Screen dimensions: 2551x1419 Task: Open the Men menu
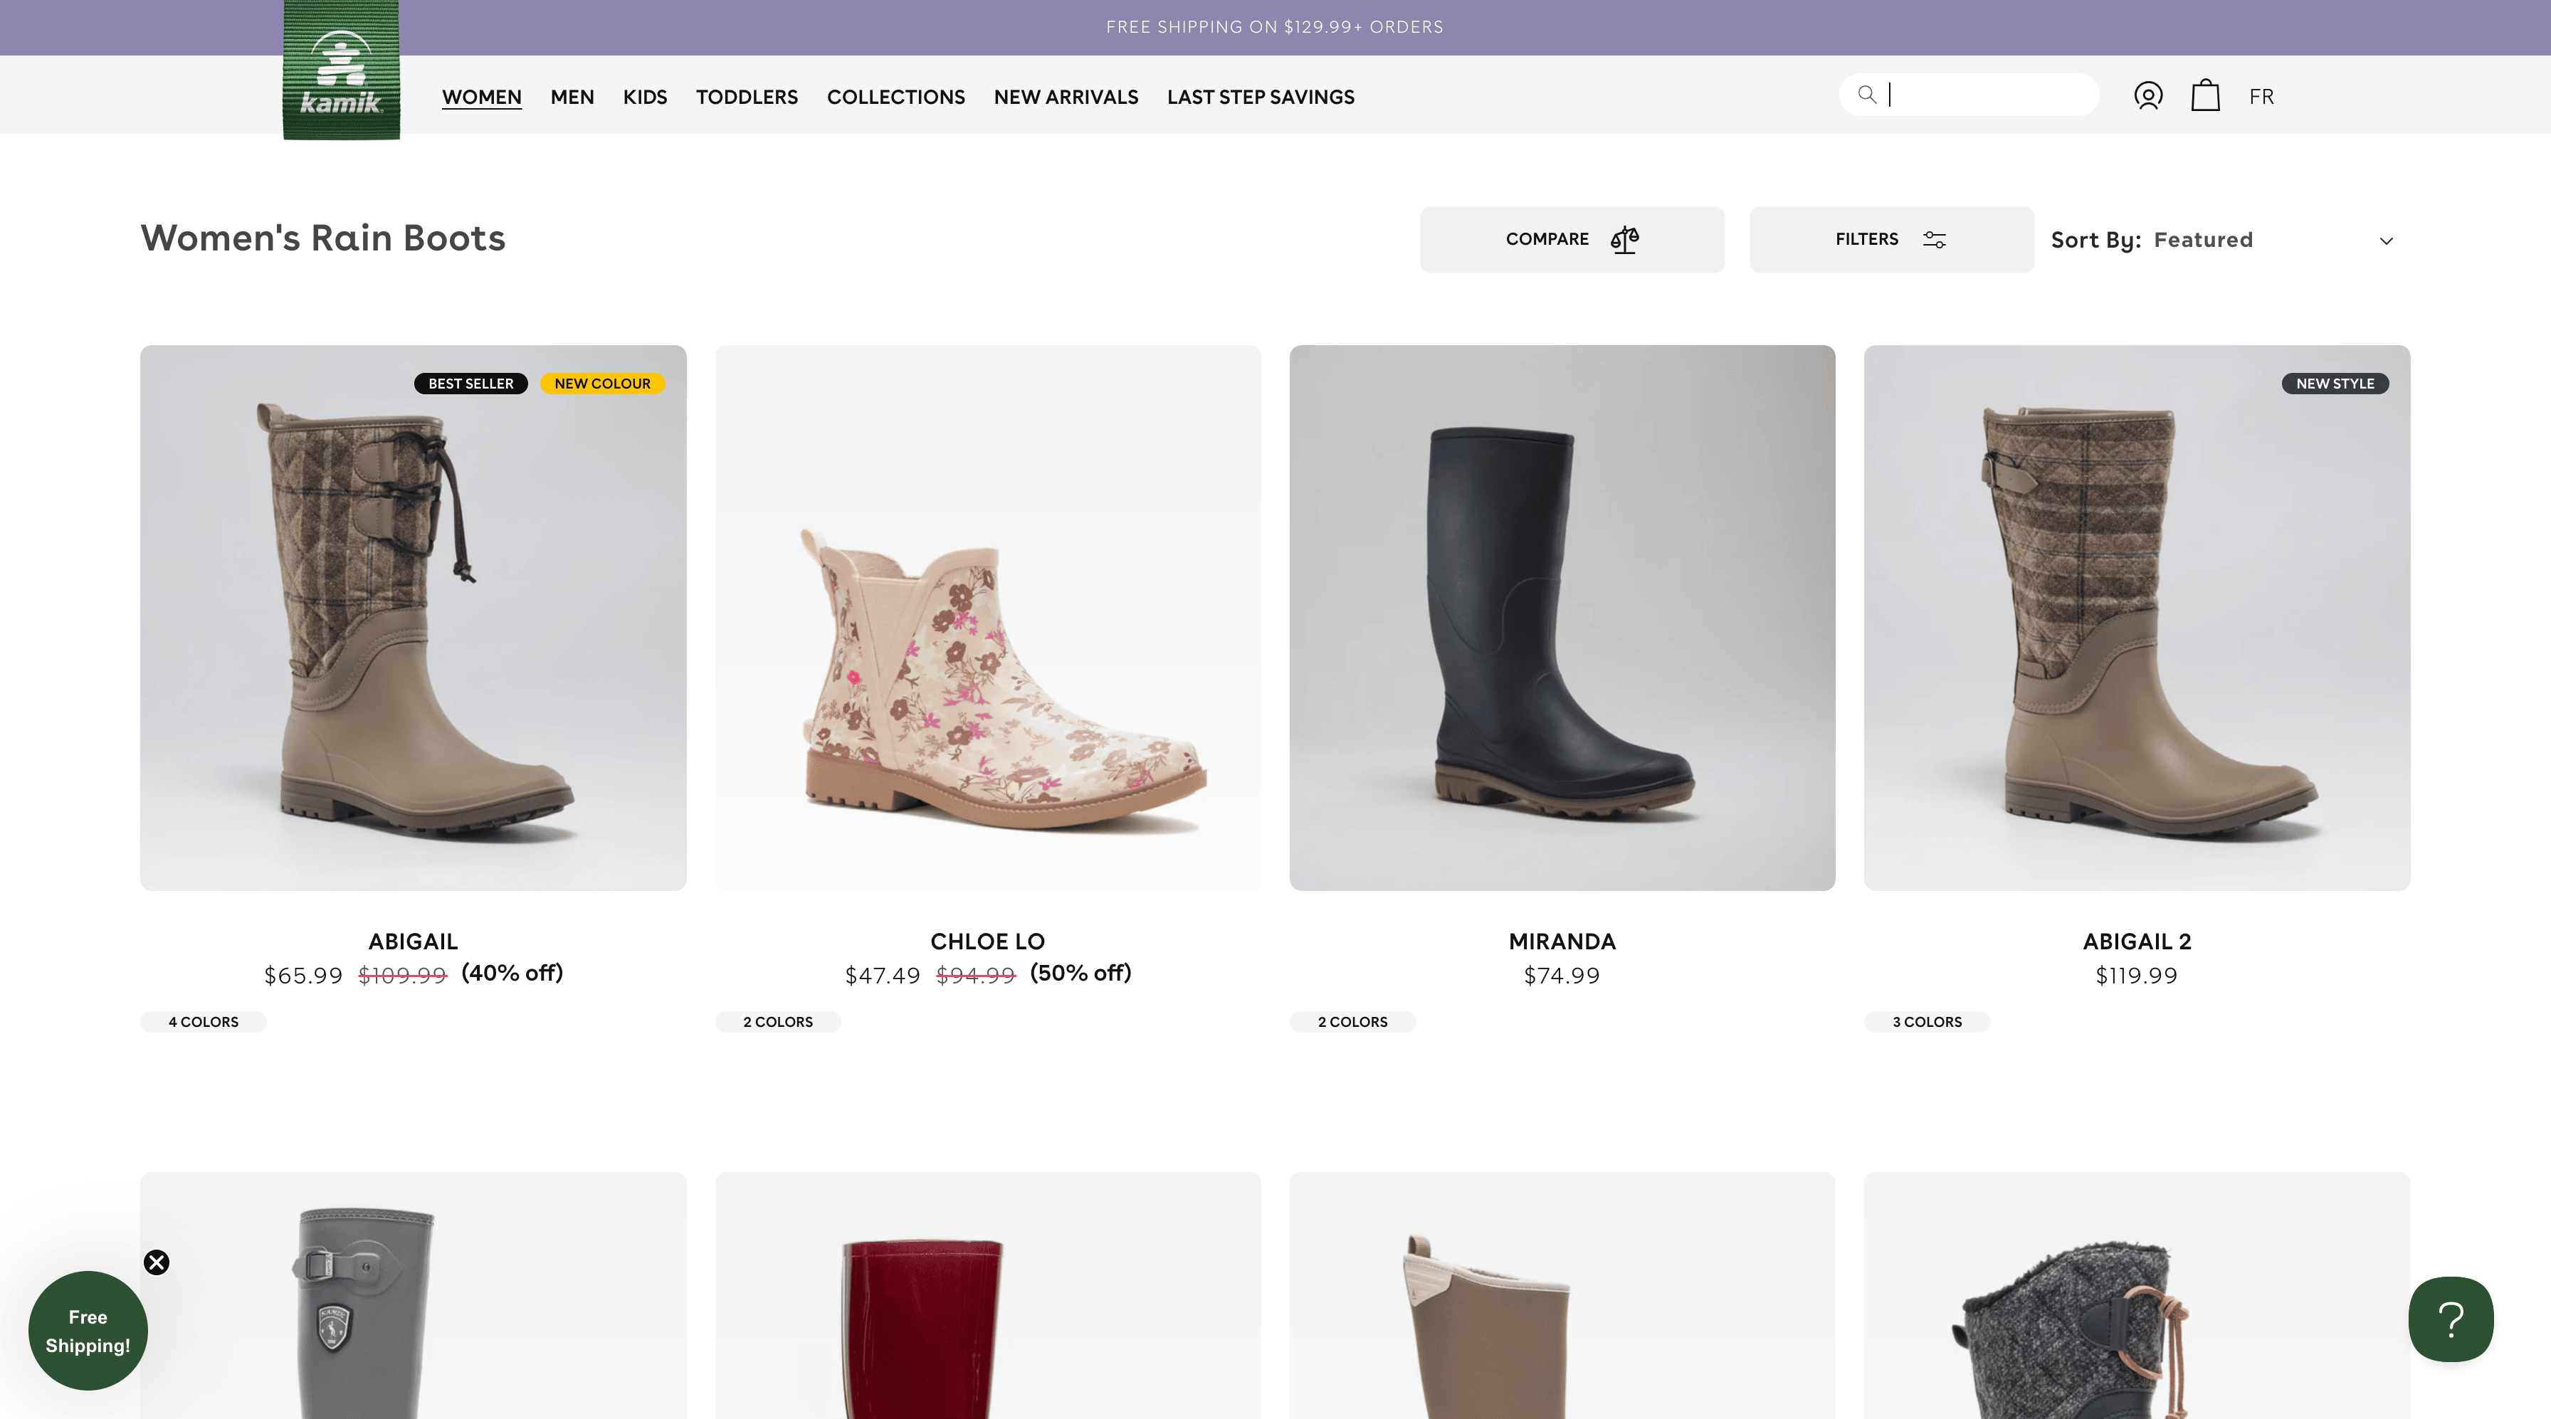572,97
